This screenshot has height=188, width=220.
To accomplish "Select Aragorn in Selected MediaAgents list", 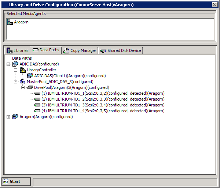I will pyautogui.click(x=21, y=22).
